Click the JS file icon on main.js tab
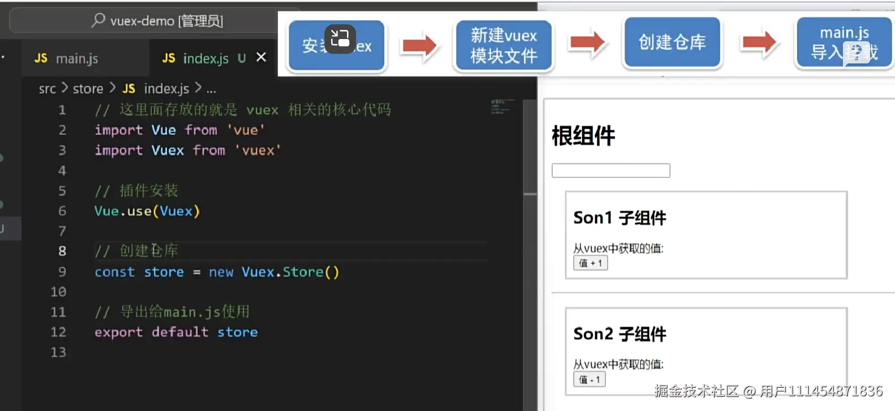895x411 pixels. [41, 58]
